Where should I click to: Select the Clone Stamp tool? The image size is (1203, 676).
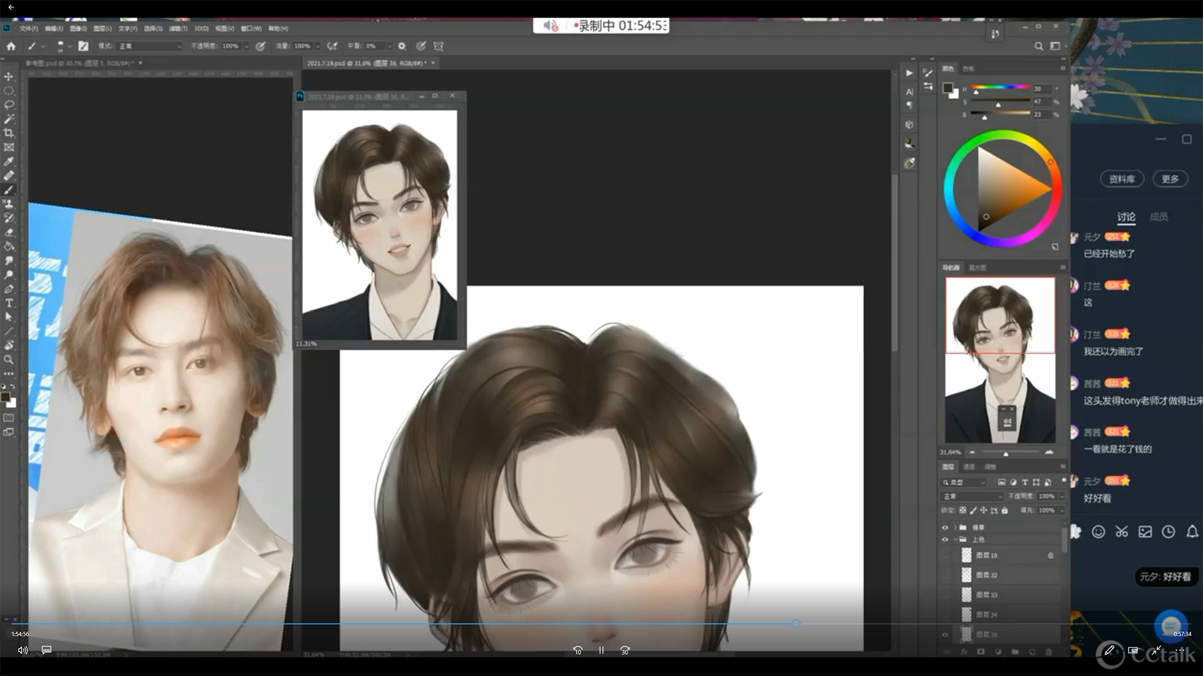(9, 204)
